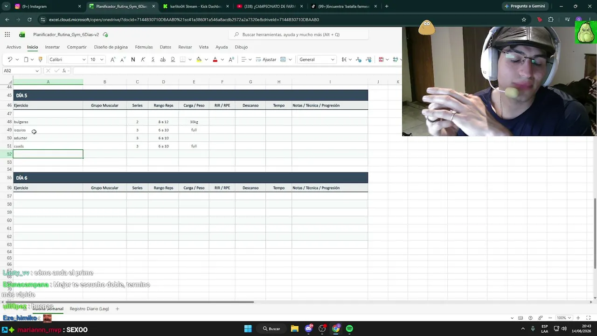Click the Pregunta a Gemini button
The width and height of the screenshot is (597, 336).
(525, 7)
